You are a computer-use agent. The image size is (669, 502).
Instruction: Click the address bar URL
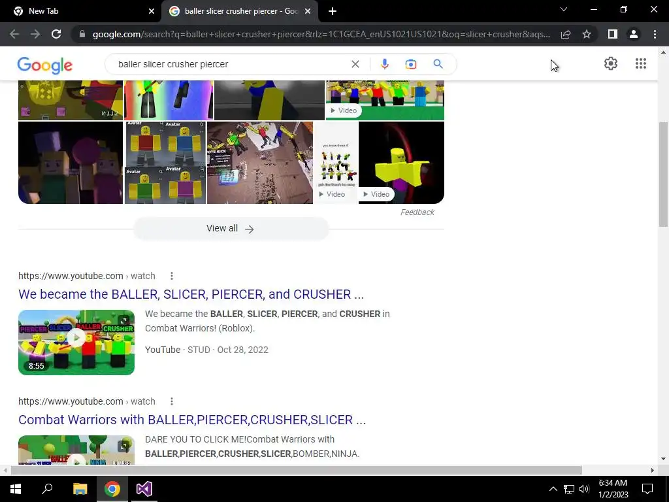click(321, 34)
